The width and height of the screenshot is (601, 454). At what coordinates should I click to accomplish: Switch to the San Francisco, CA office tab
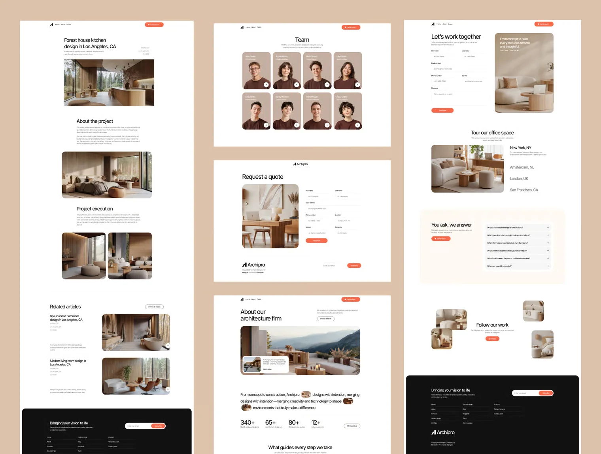click(x=524, y=190)
